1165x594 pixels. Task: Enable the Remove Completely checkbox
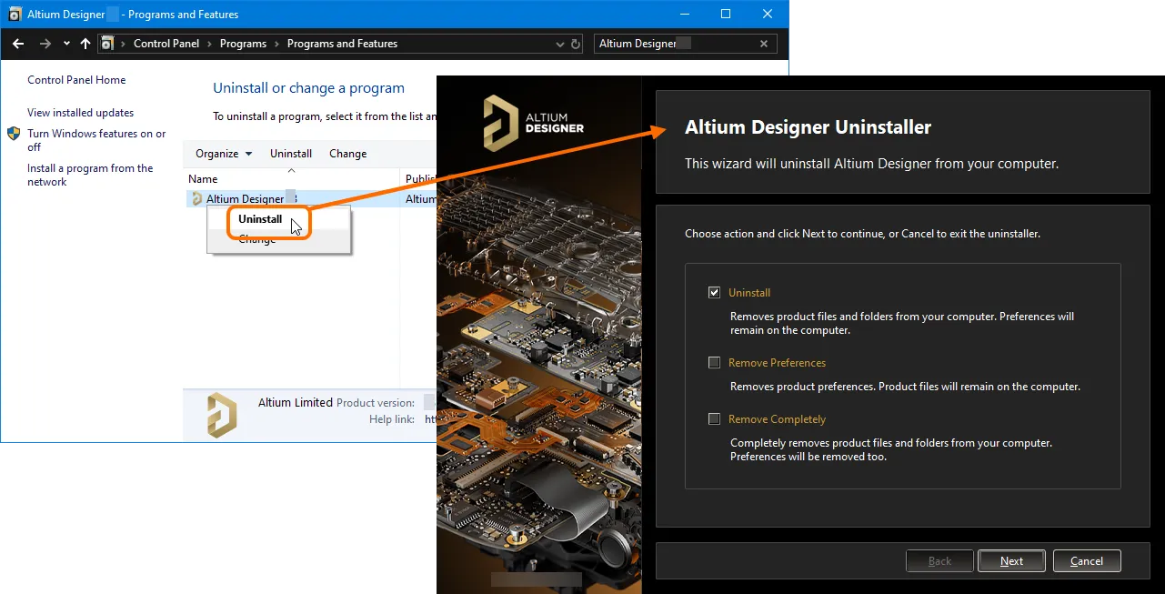(x=715, y=419)
